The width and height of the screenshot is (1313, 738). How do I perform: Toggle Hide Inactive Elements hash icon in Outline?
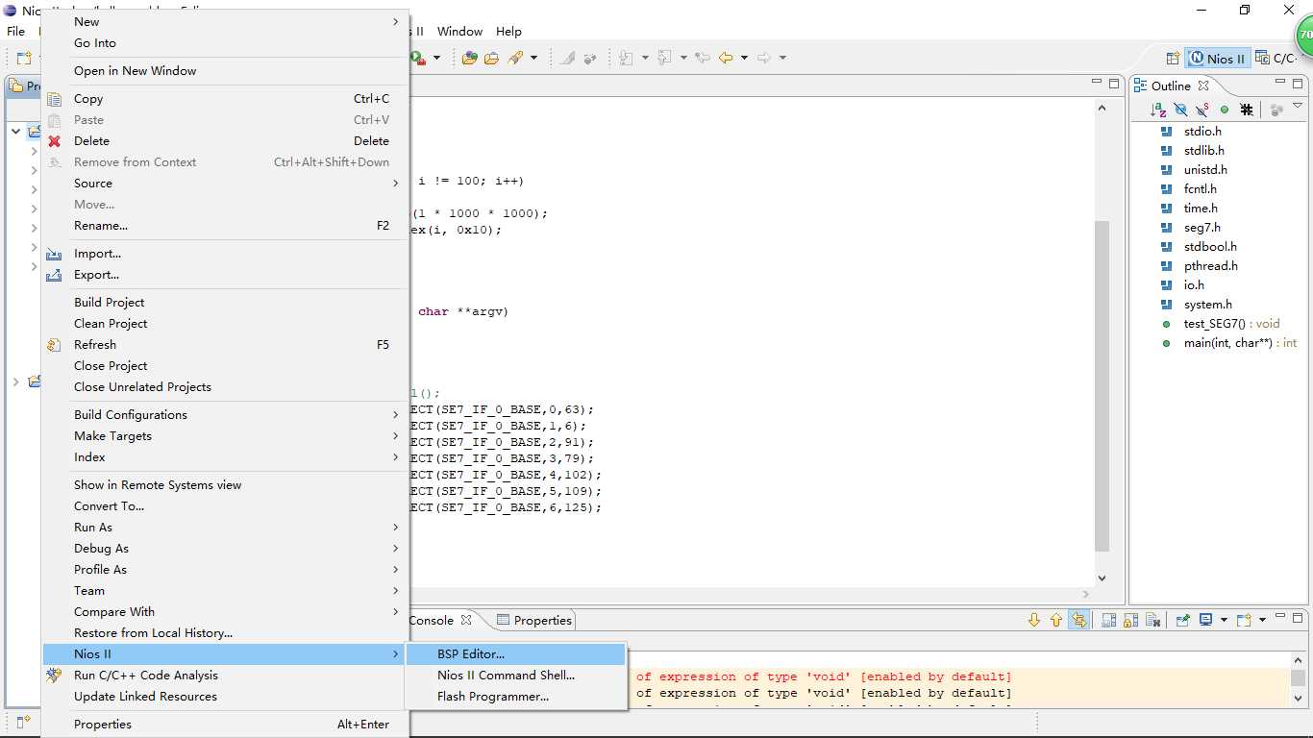(x=1247, y=110)
